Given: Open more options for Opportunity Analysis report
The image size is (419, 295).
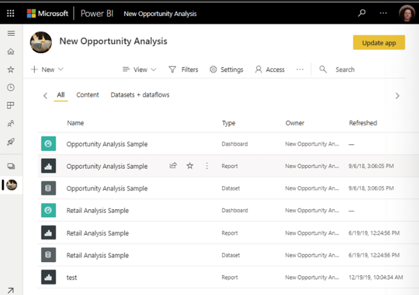Looking at the screenshot, I should click(x=207, y=166).
